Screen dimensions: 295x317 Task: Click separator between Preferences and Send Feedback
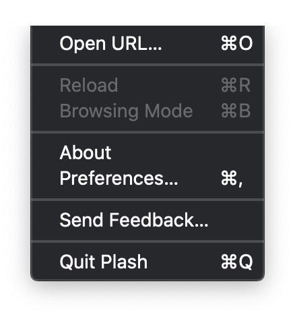pos(147,200)
